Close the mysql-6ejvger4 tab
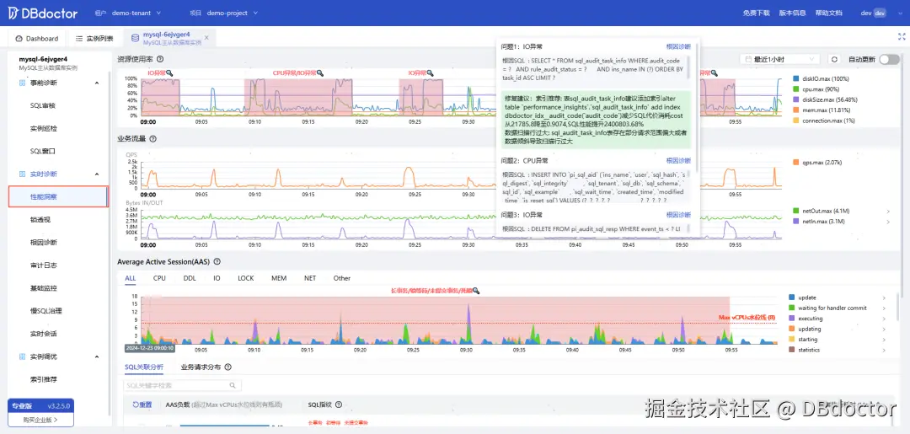 click(x=206, y=38)
